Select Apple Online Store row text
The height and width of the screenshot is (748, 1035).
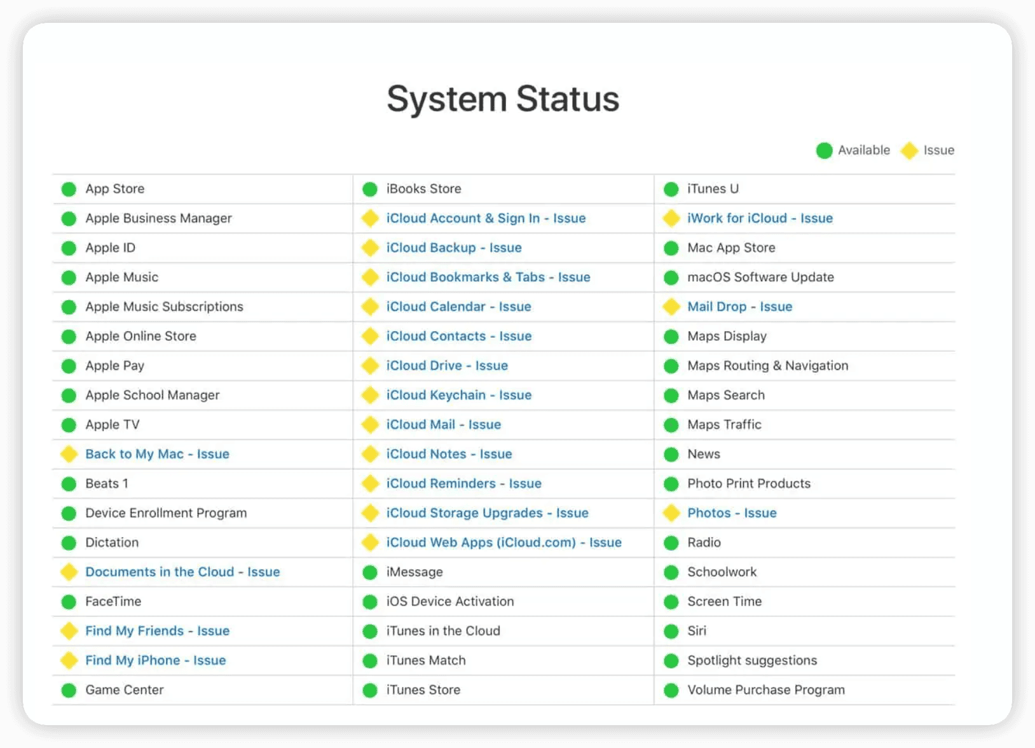[x=141, y=336]
